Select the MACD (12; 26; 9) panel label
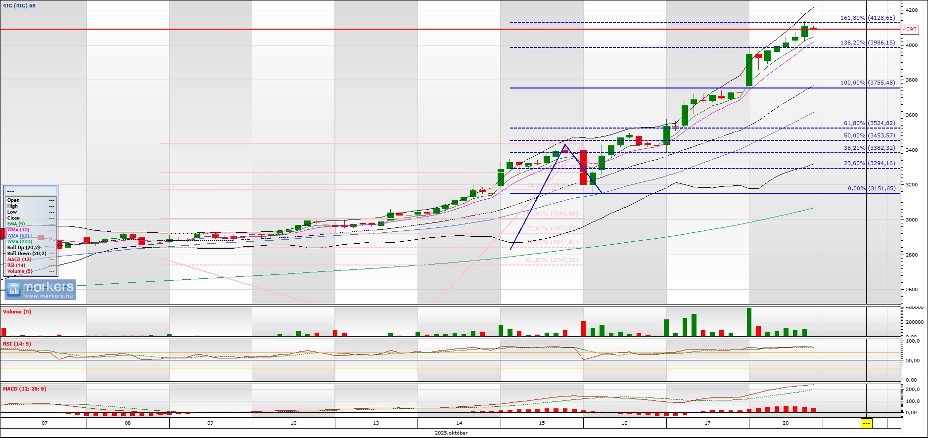This screenshot has width=928, height=438. point(24,389)
